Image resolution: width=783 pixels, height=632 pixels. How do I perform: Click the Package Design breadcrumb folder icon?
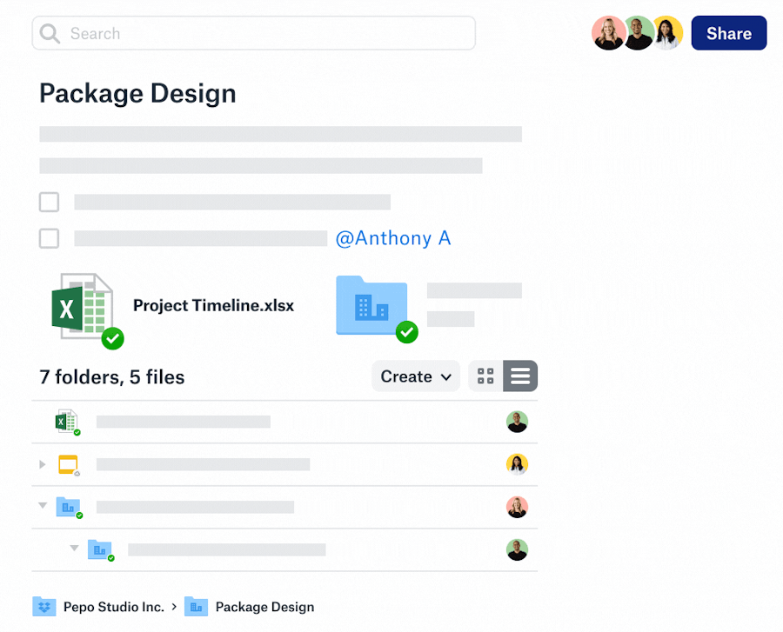pyautogui.click(x=197, y=606)
